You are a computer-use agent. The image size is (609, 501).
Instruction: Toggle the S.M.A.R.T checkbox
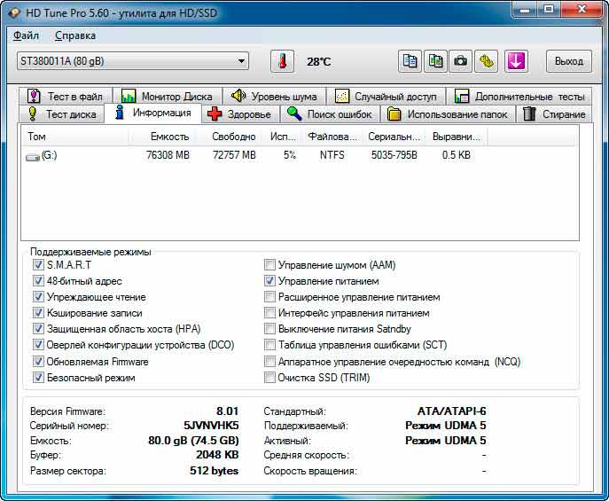(x=38, y=265)
